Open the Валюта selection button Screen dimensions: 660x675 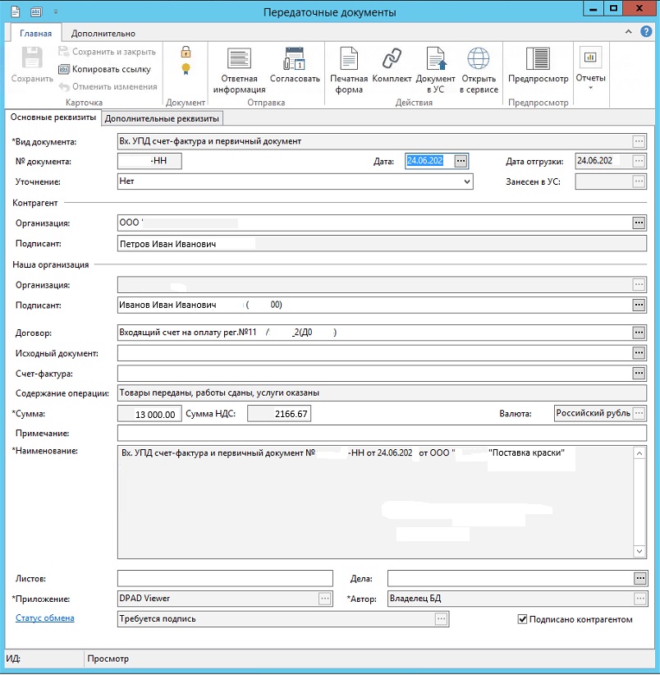[639, 413]
